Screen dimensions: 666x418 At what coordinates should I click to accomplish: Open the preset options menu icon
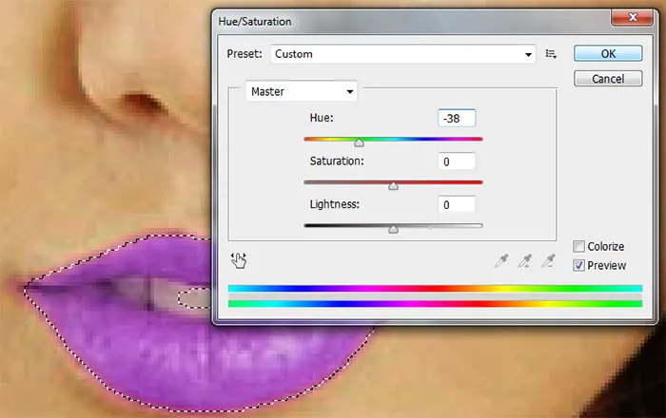(x=551, y=54)
